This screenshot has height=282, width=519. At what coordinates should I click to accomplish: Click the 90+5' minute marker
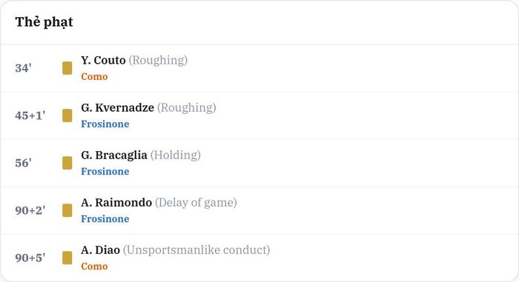click(30, 258)
